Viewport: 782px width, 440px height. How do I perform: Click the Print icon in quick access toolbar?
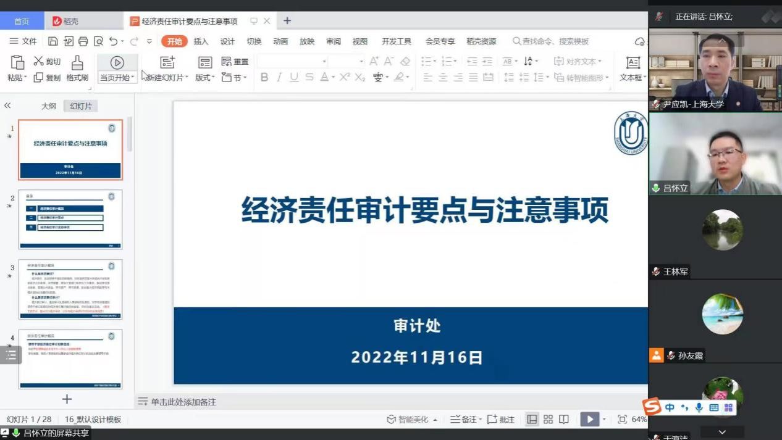pyautogui.click(x=83, y=41)
